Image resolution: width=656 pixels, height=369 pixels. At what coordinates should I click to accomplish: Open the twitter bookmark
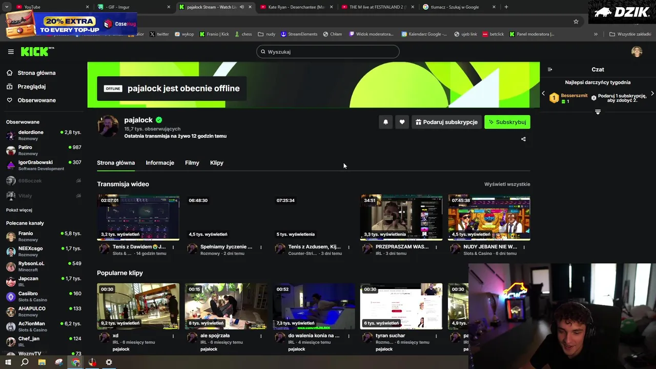[x=159, y=34]
